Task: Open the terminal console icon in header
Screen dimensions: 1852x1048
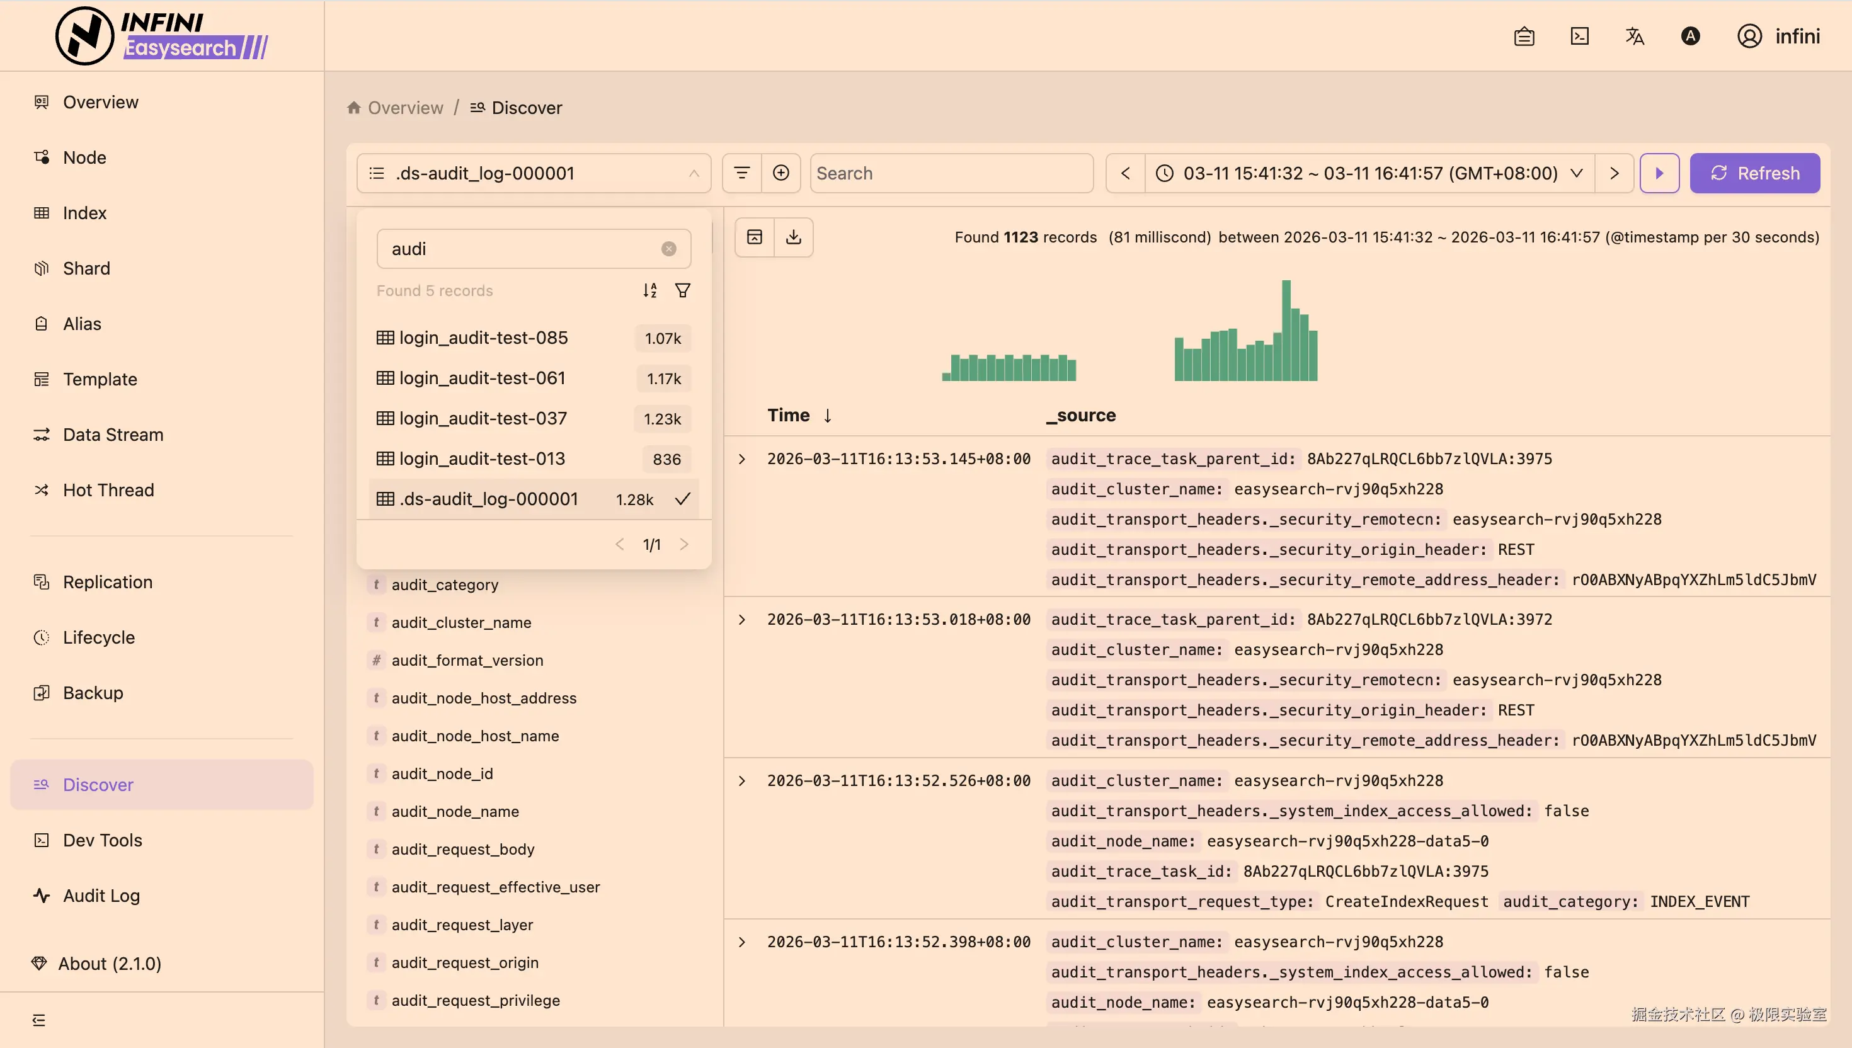Action: click(x=1579, y=36)
